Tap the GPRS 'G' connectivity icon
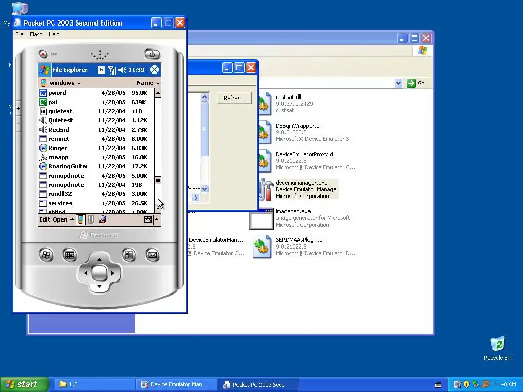 [101, 69]
